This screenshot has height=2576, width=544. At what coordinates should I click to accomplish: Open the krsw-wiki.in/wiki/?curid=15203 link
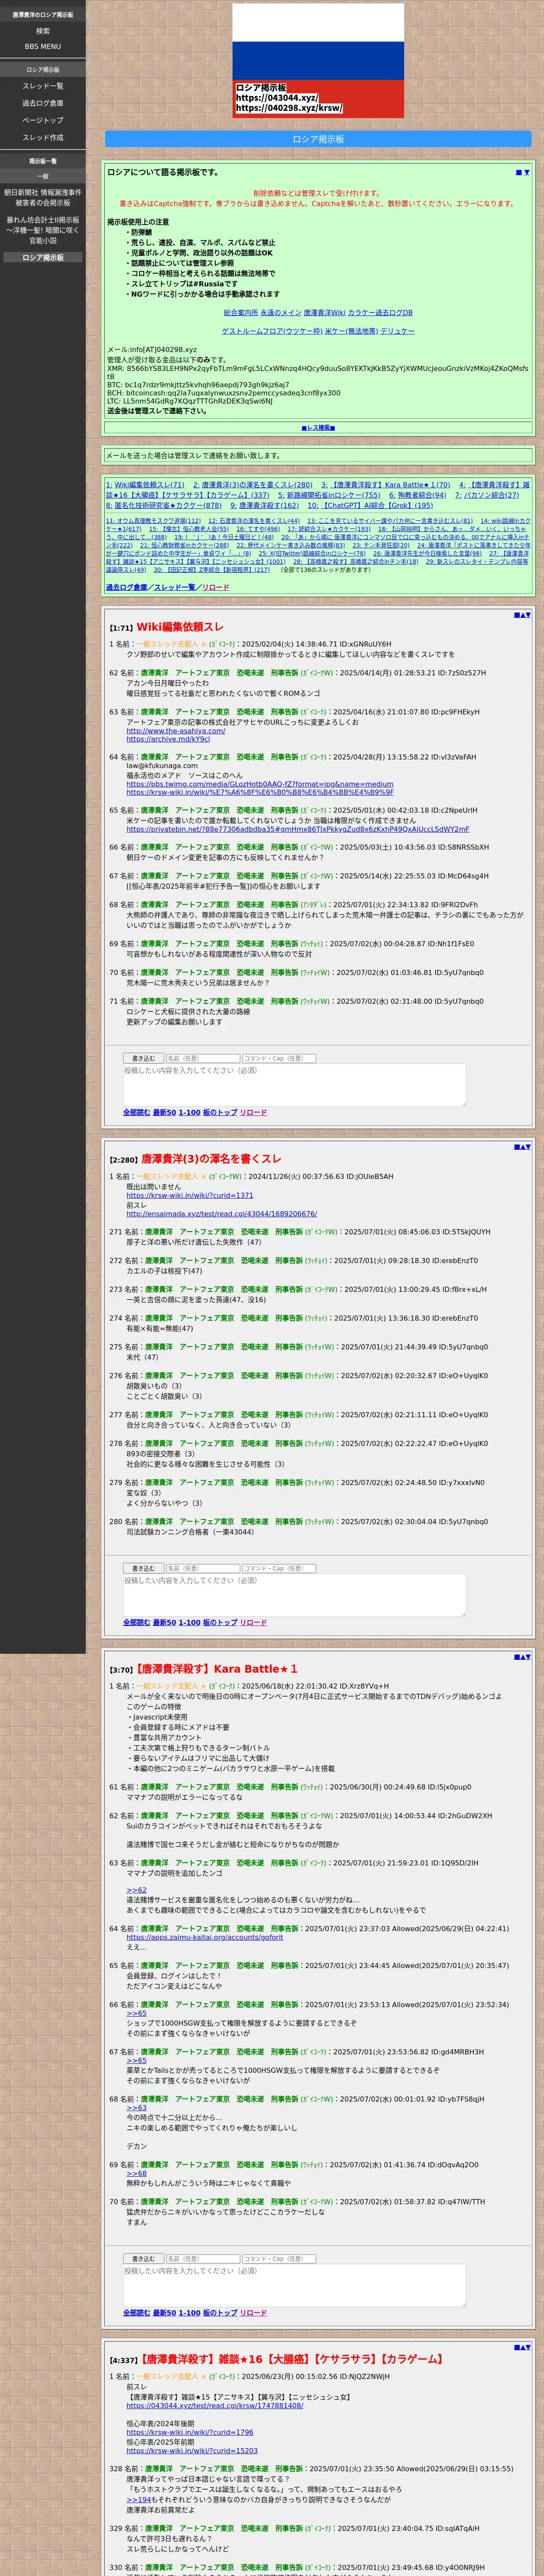192,2450
